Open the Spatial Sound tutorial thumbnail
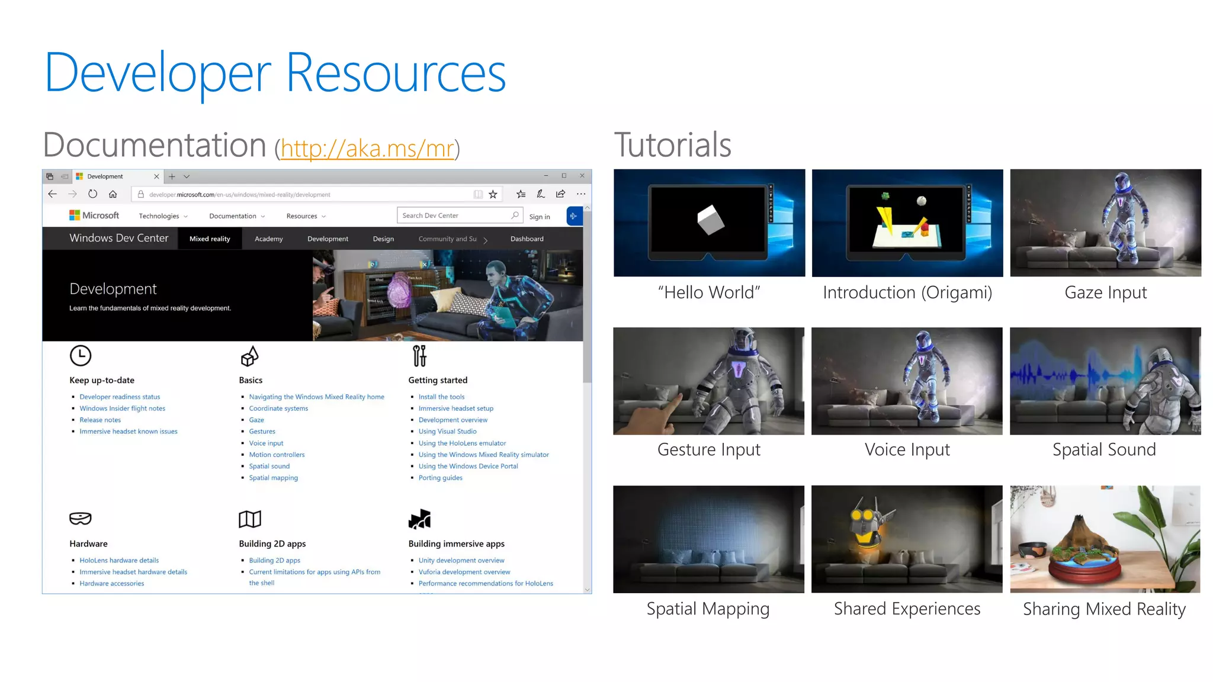Screen dimensions: 1213x682 point(1105,381)
